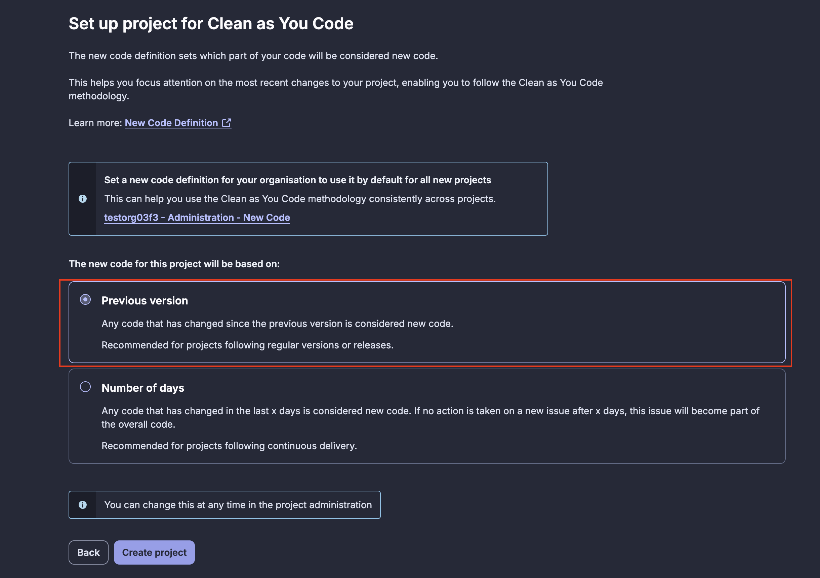
Task: Select the Previous version radio button
Action: pos(85,299)
